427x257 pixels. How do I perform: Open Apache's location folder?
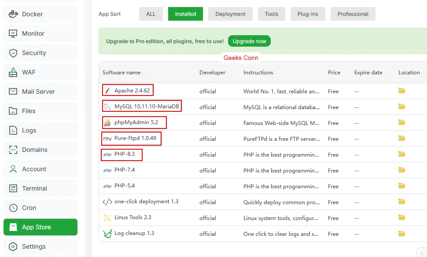[401, 90]
